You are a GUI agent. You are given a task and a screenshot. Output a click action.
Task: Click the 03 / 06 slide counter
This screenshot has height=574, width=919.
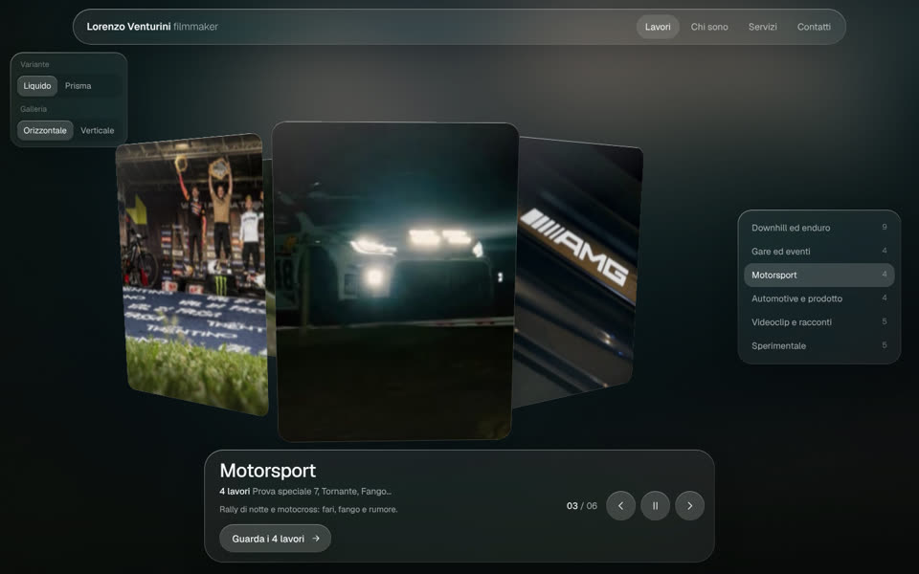point(582,506)
